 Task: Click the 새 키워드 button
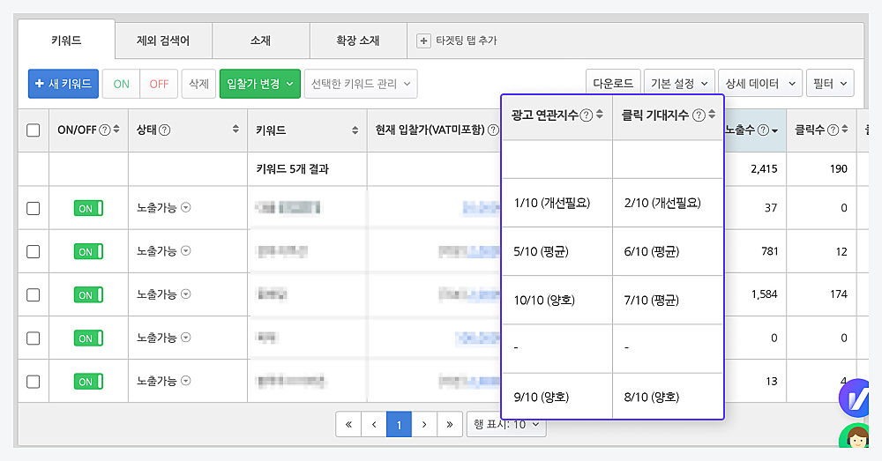pos(63,84)
